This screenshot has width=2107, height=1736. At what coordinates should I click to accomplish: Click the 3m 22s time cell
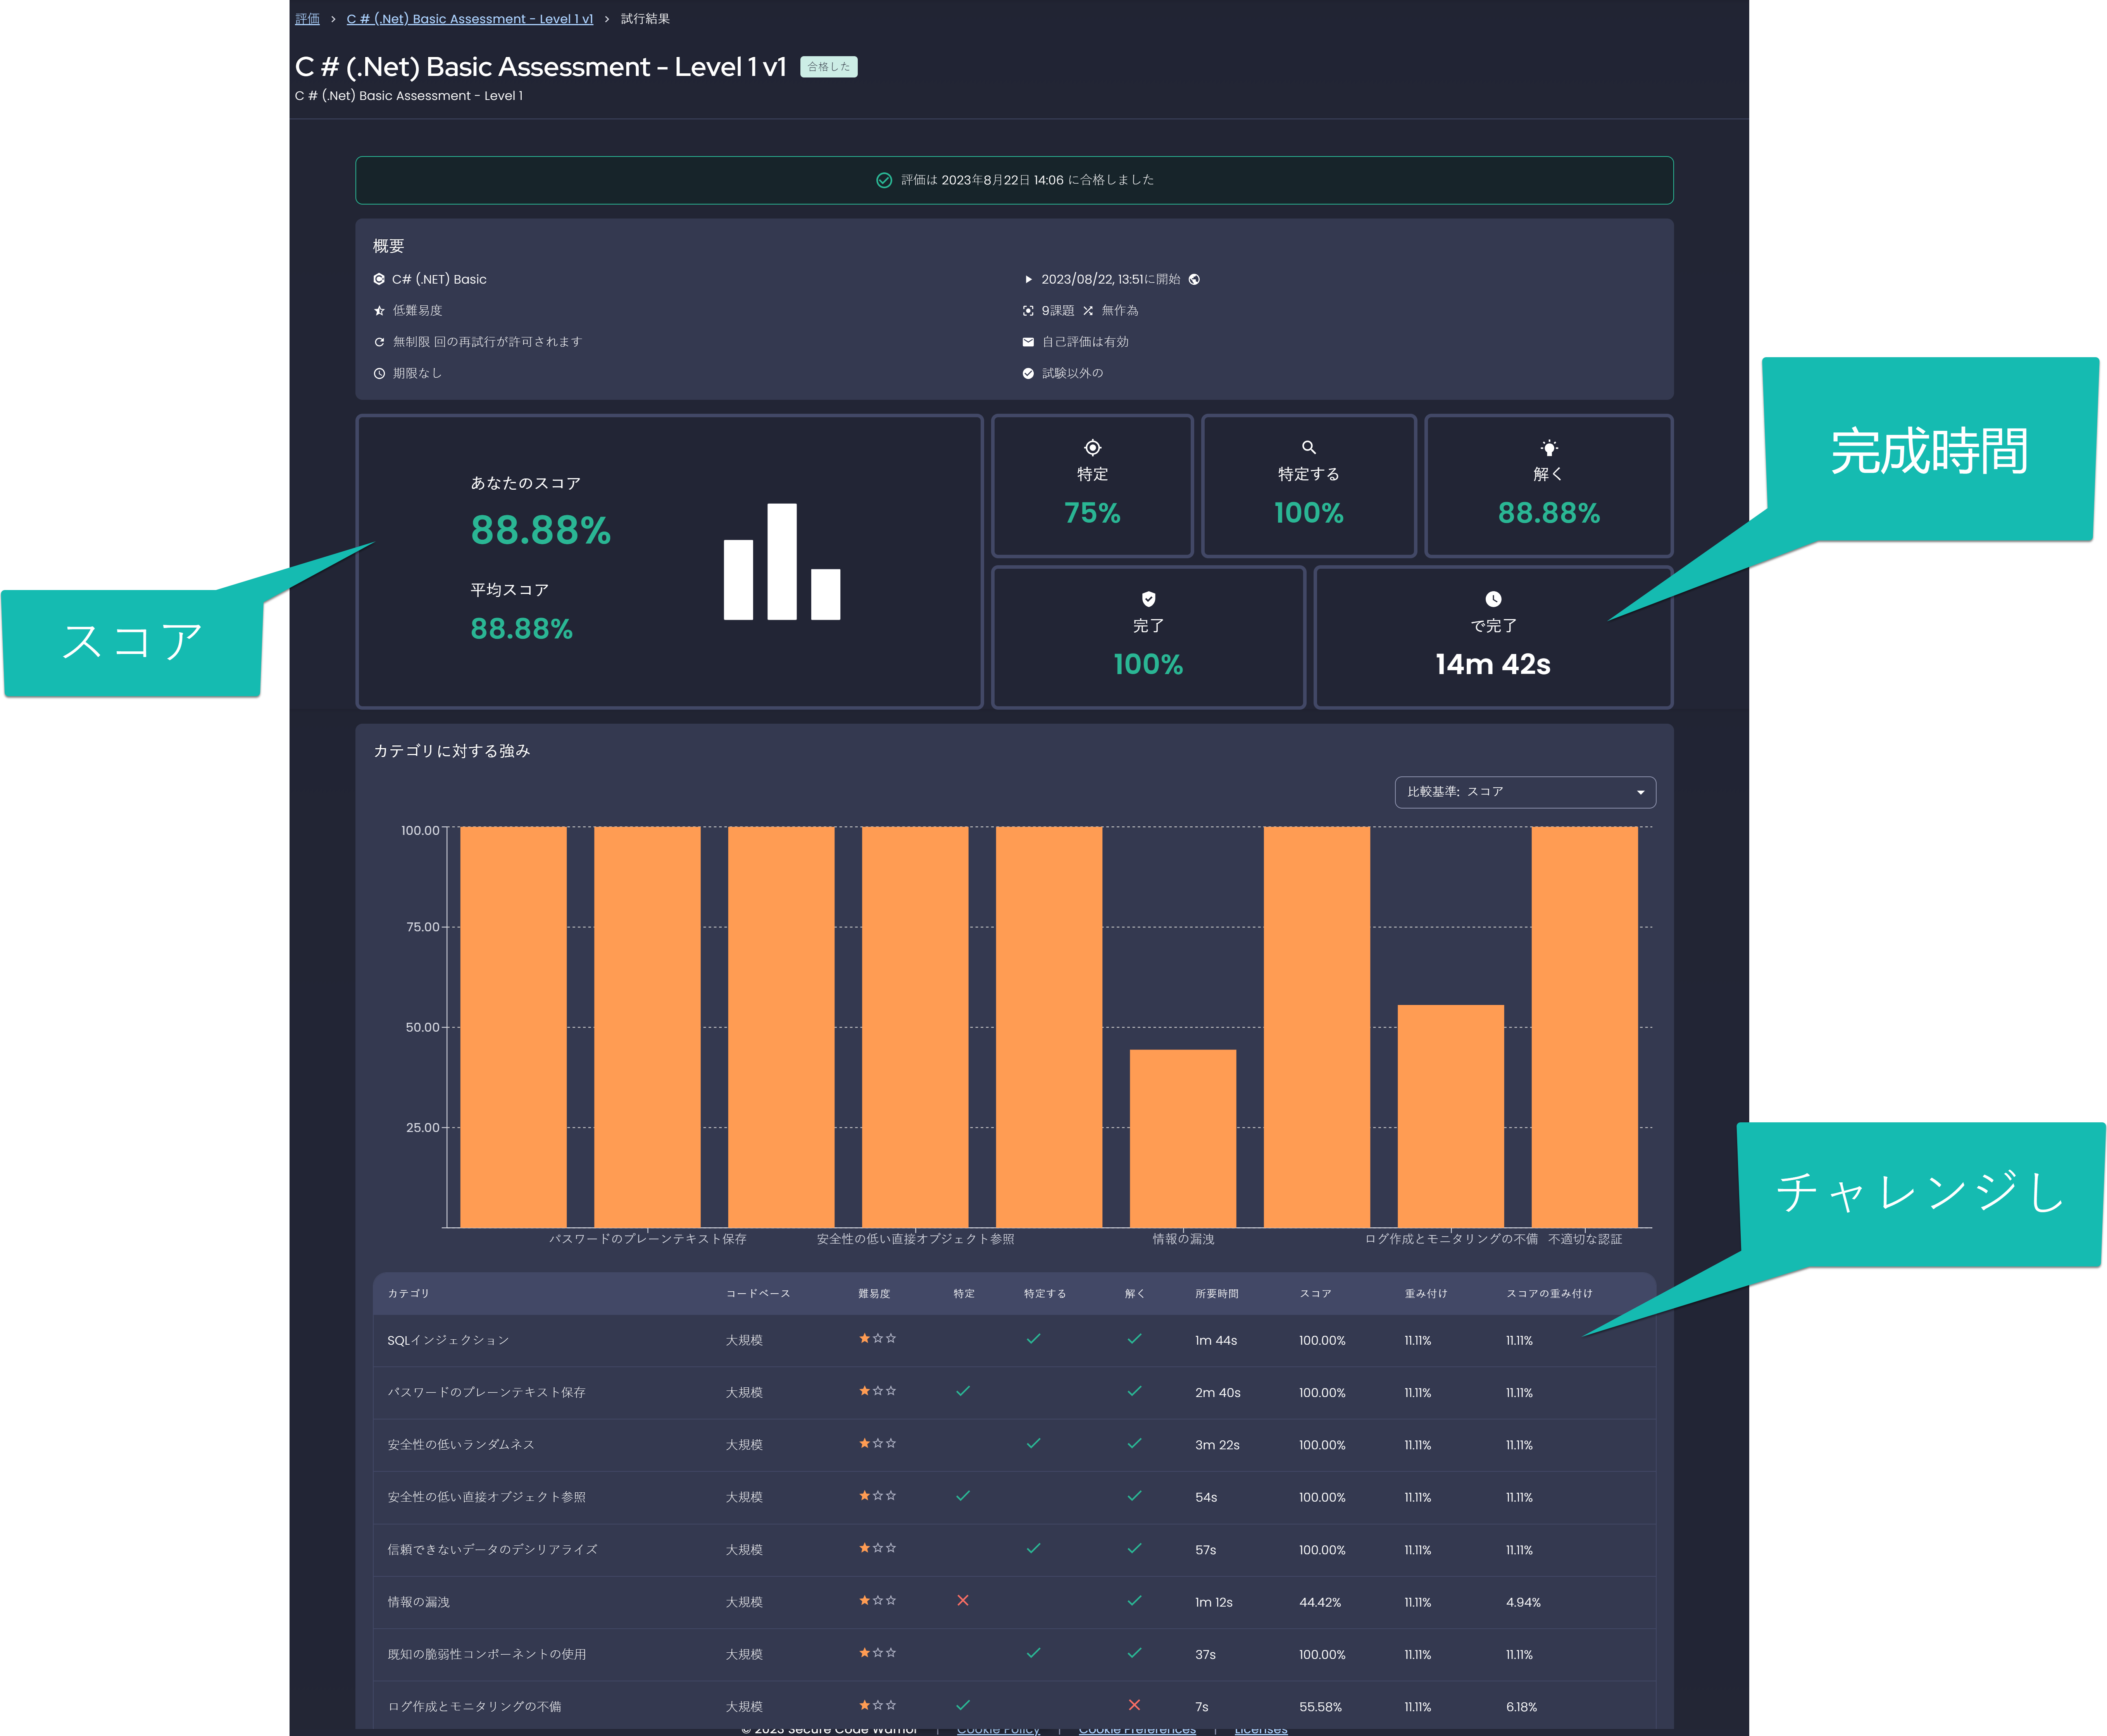click(1217, 1445)
